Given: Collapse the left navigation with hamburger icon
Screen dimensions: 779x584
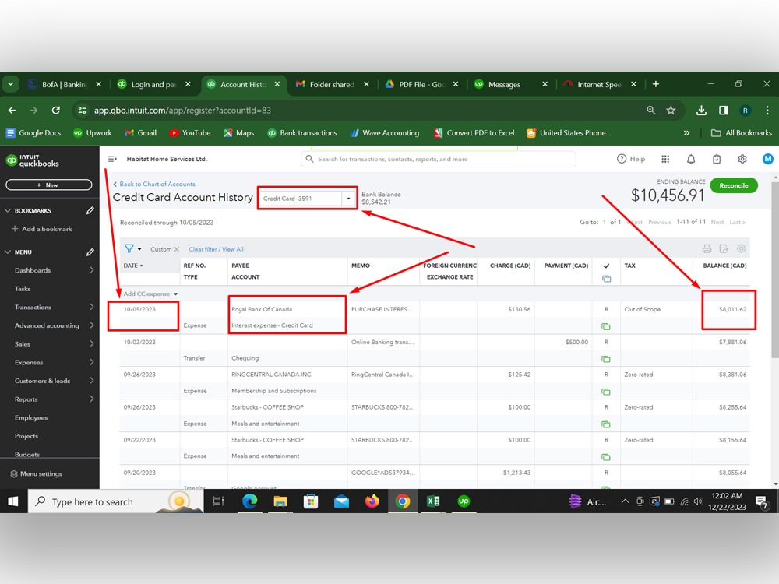Looking at the screenshot, I should (x=112, y=159).
